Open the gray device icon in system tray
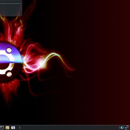The image size is (130, 130). tap(127, 128)
